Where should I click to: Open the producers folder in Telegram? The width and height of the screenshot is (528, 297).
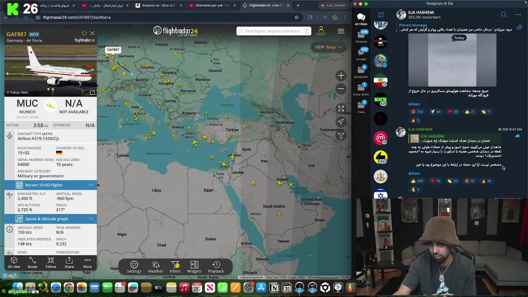(x=361, y=71)
